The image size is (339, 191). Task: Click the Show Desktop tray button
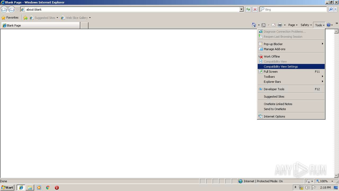point(336,188)
